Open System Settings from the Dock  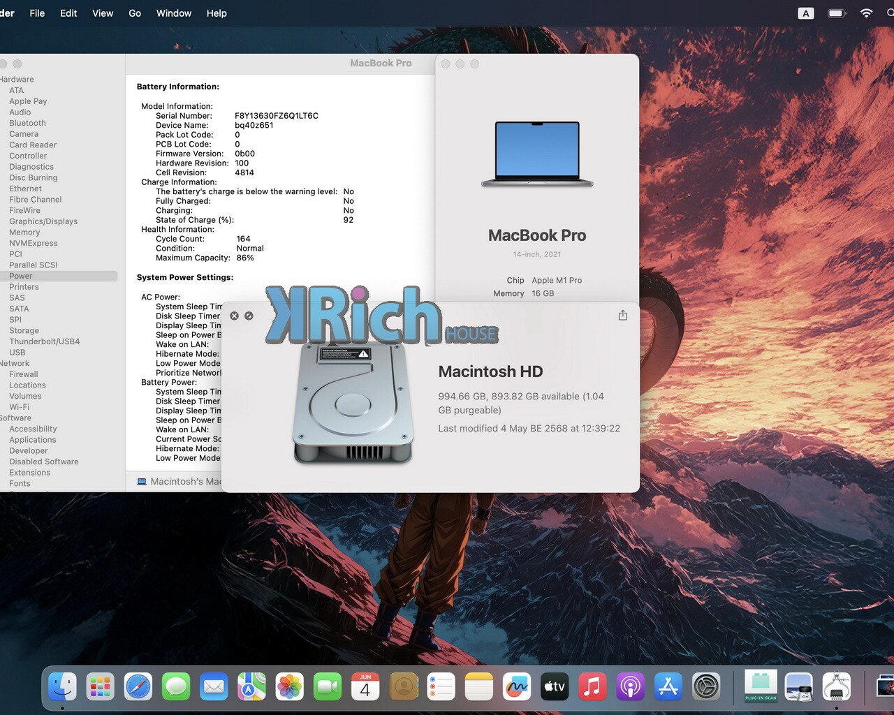click(706, 687)
